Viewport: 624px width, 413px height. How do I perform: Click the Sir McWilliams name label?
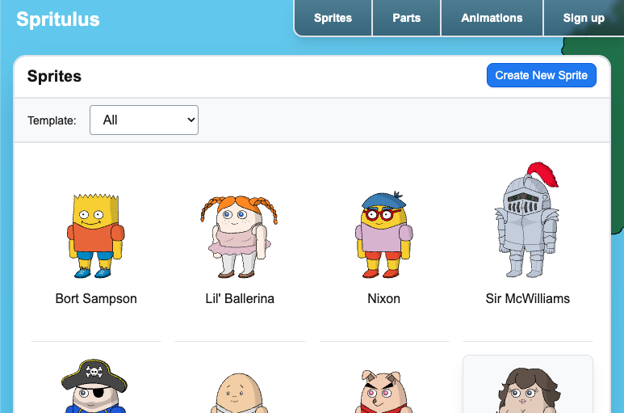(528, 298)
